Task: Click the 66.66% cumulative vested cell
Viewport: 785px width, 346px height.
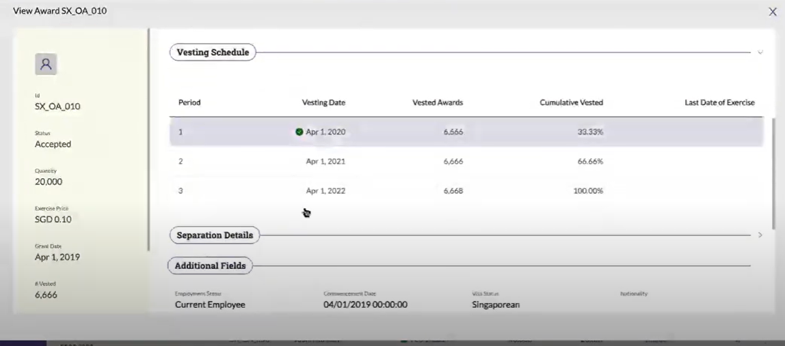Action: (x=589, y=162)
